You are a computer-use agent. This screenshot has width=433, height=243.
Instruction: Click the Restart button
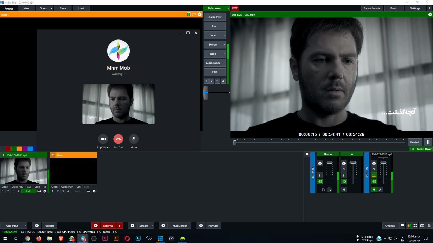coord(415,142)
